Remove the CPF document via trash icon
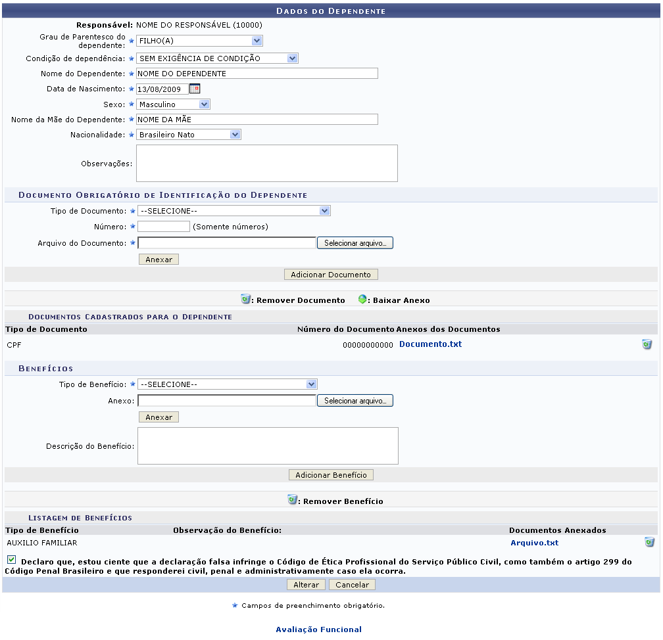 [648, 344]
